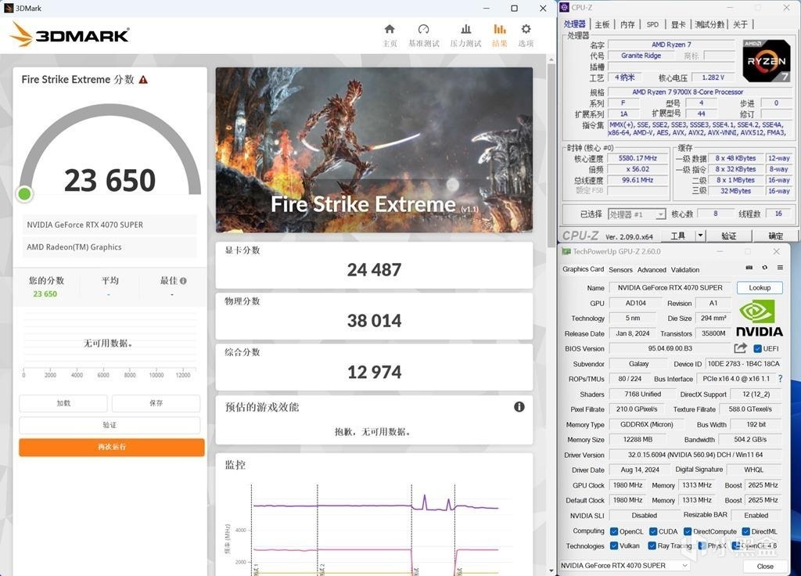The width and height of the screenshot is (801, 576).
Task: Toggle the OpenGL 4.6 checkbox in GPU-Z
Action: pos(735,545)
